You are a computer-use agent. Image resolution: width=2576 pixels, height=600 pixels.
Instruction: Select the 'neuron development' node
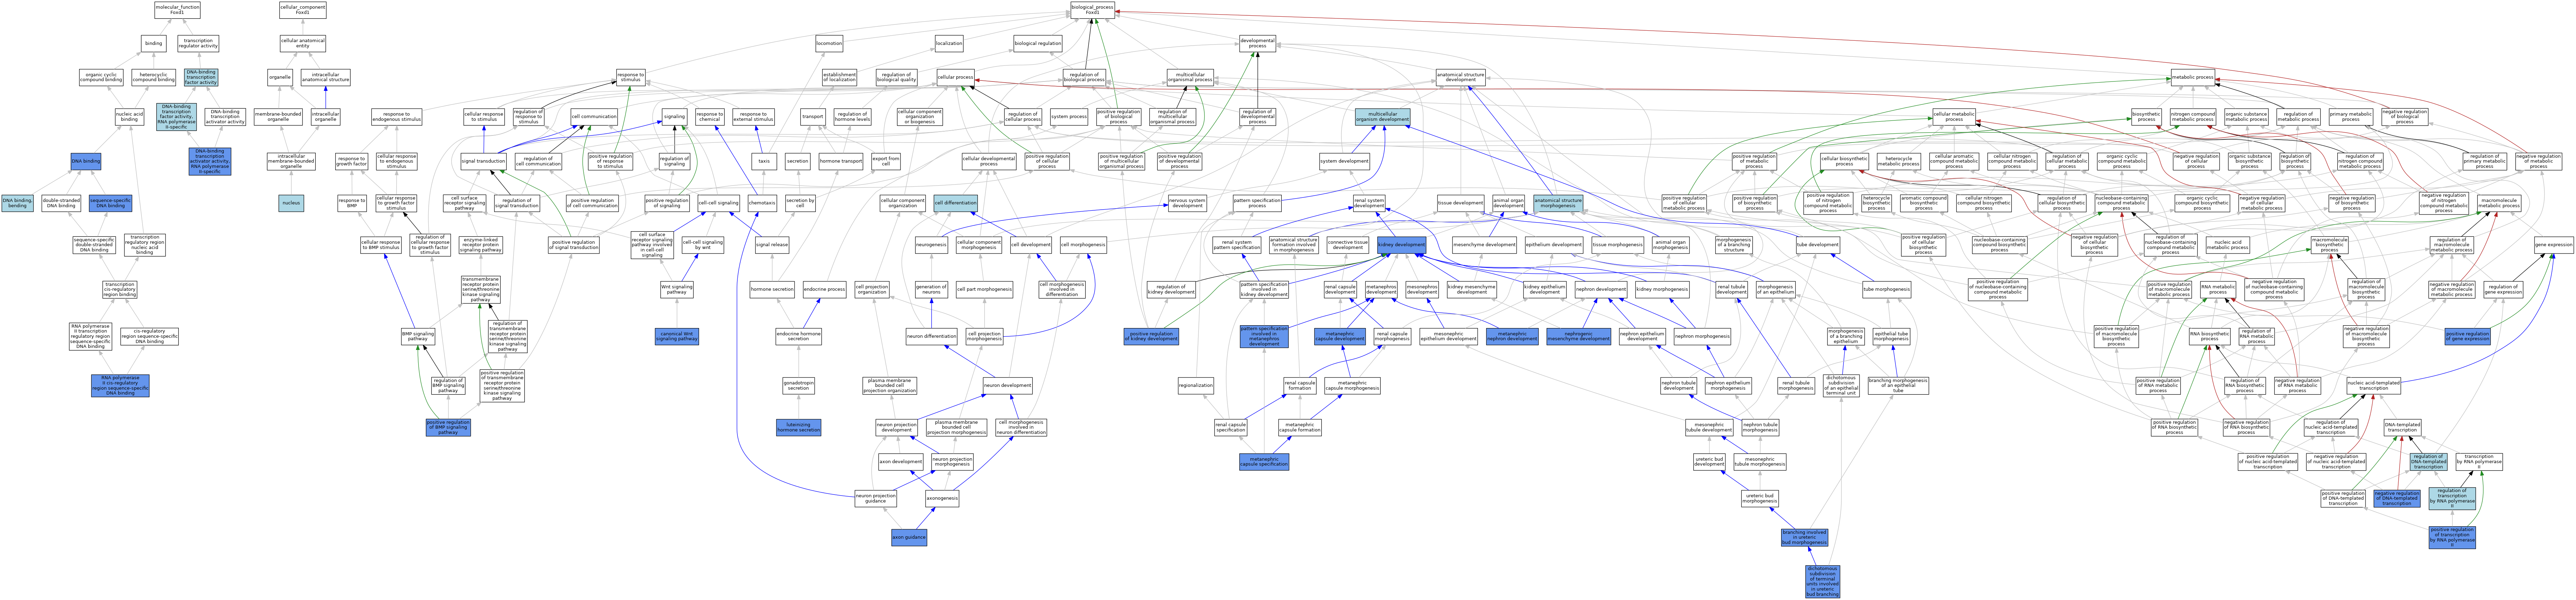(x=1007, y=385)
